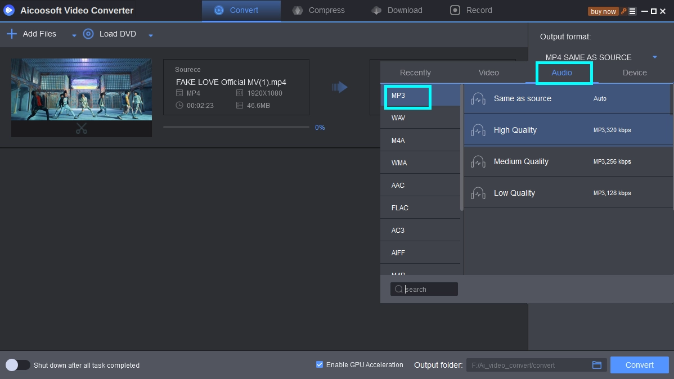Select FLAC in the audio format list
The height and width of the screenshot is (379, 674).
pos(400,207)
